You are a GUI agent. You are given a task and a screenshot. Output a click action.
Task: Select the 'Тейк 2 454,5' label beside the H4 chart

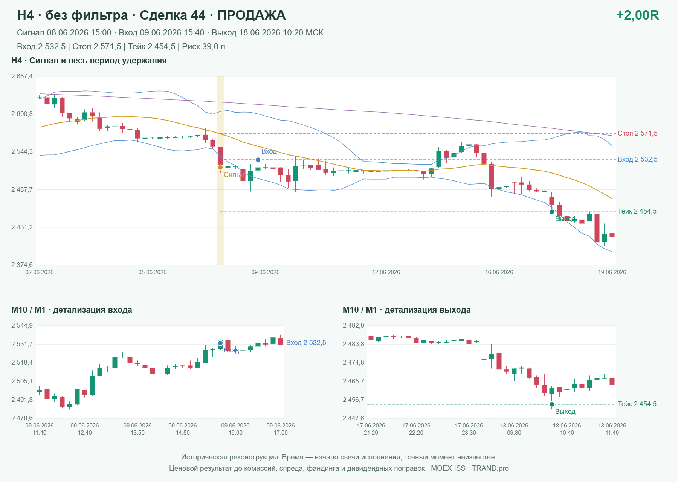point(637,211)
